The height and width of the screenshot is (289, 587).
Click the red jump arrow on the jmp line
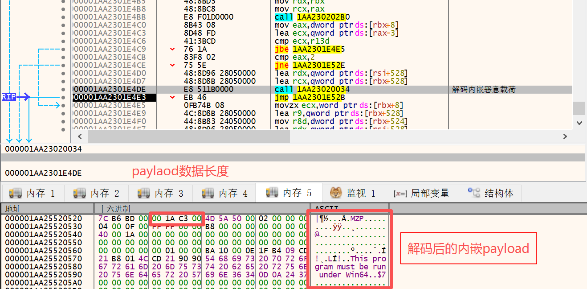coord(172,97)
